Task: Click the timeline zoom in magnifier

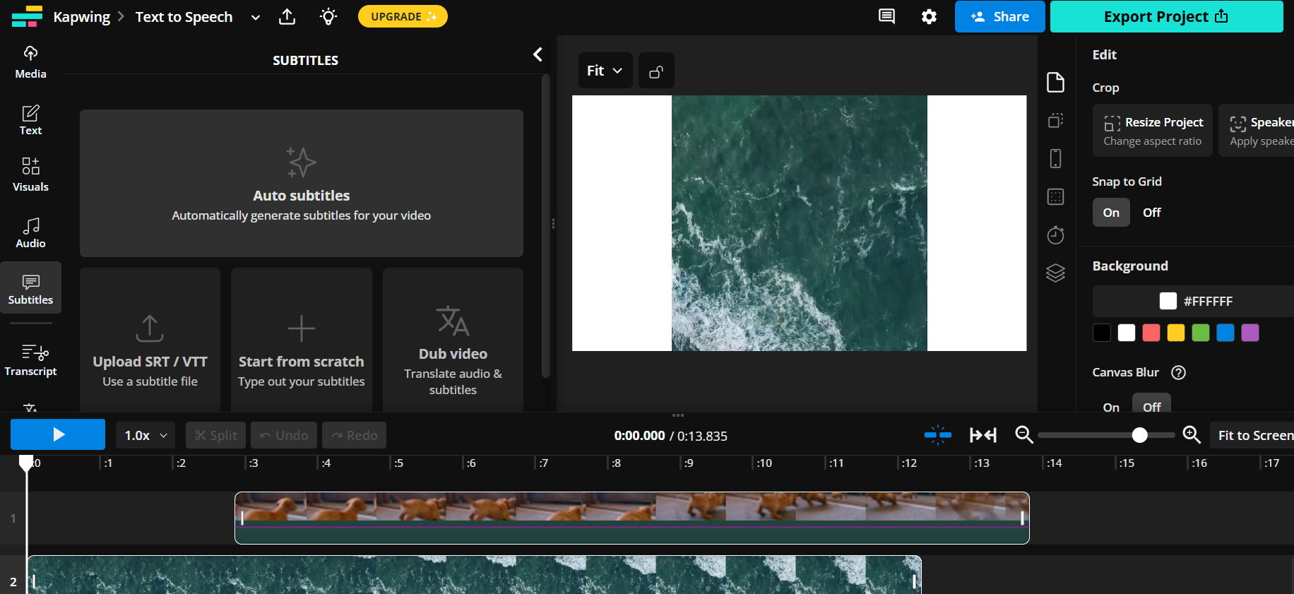Action: [1192, 435]
